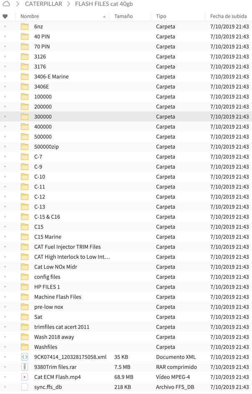This screenshot has width=252, height=394.
Task: Click the Vídeo MPEG-4 type cell
Action: [x=173, y=377]
